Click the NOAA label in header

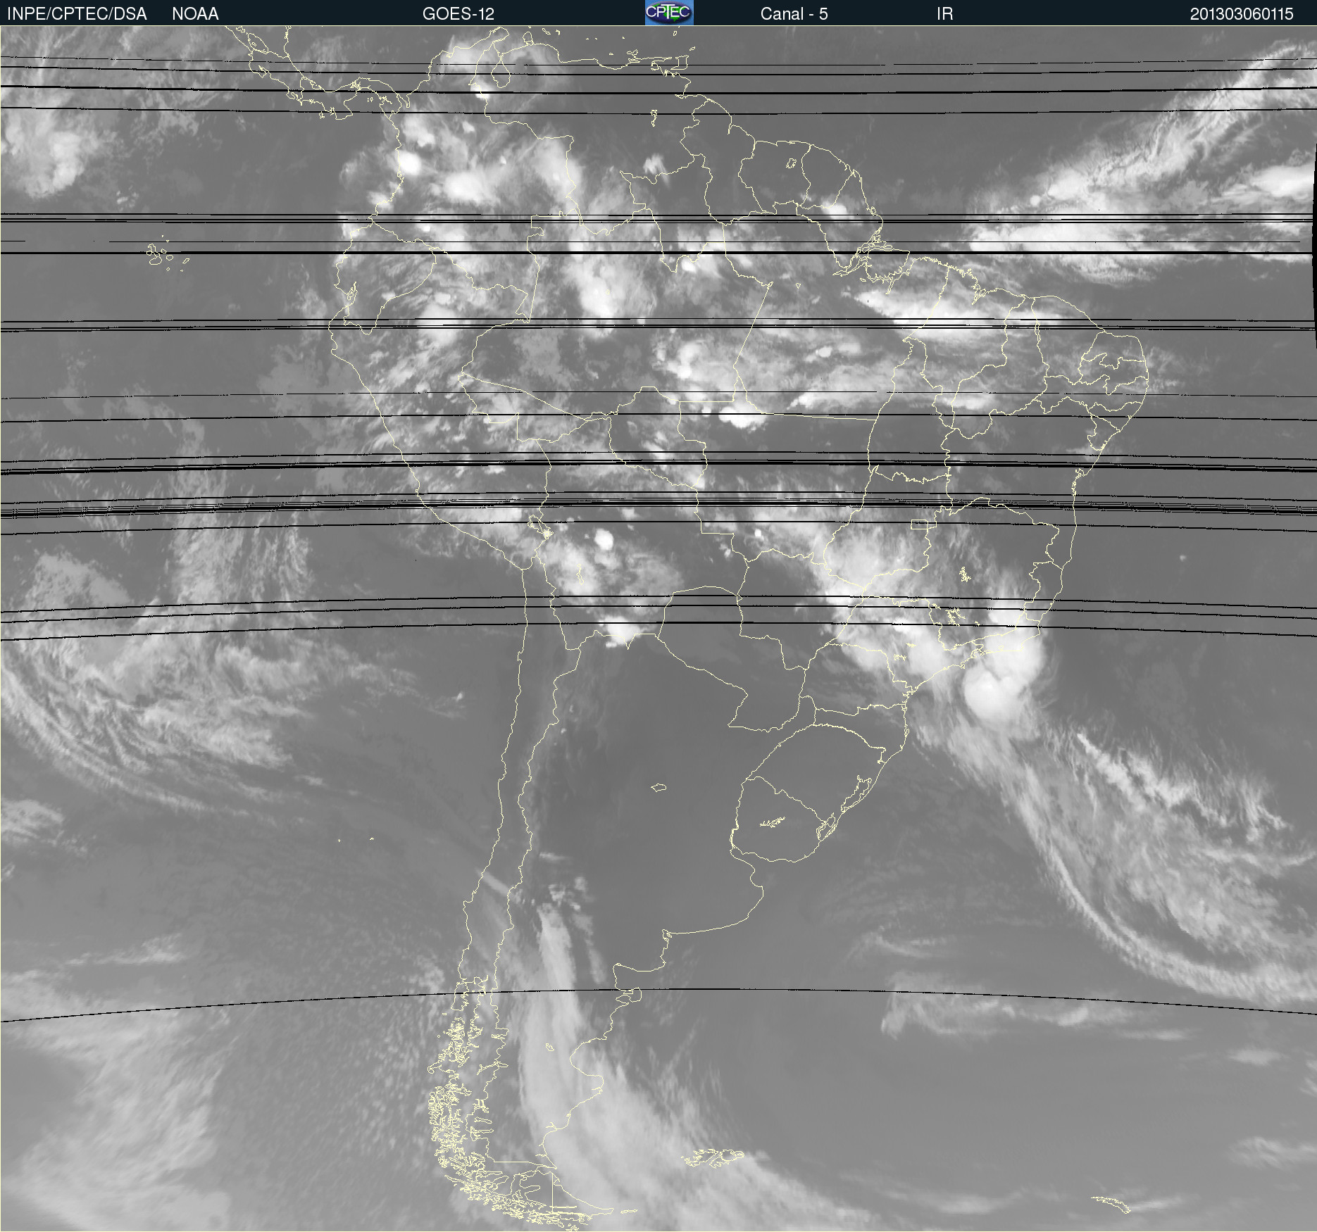coord(195,13)
